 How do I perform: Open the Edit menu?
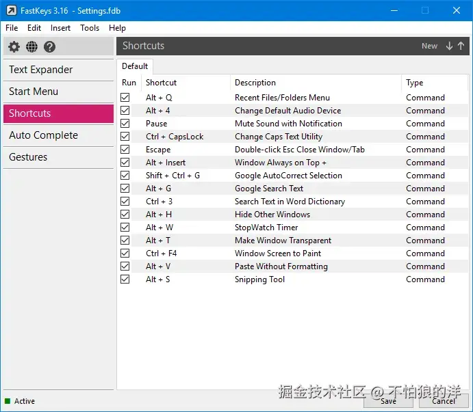pyautogui.click(x=34, y=28)
